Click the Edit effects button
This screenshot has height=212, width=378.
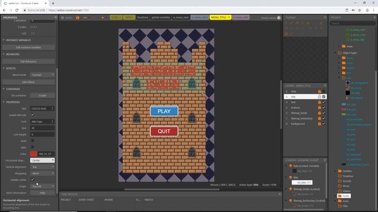tap(28, 82)
